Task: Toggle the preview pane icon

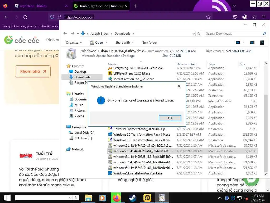Action: coord(252,43)
